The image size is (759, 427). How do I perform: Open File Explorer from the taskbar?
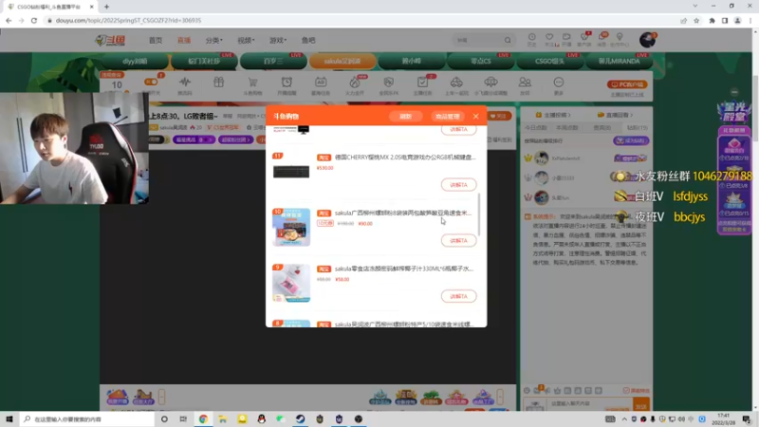click(x=223, y=419)
